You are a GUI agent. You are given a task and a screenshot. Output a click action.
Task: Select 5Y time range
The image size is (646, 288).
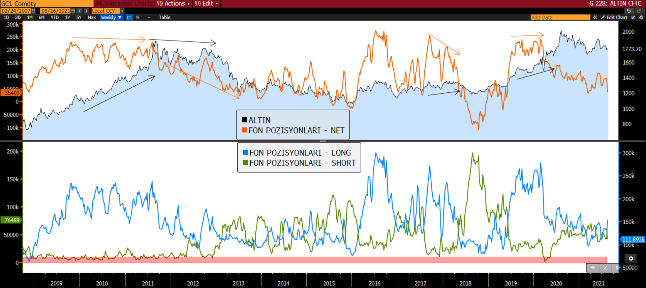click(79, 17)
